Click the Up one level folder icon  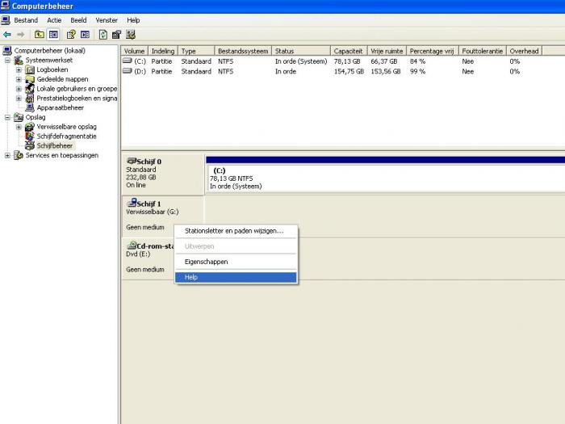coord(39,35)
